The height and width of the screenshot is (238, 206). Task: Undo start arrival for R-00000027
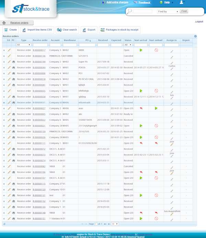pyautogui.click(x=141, y=108)
